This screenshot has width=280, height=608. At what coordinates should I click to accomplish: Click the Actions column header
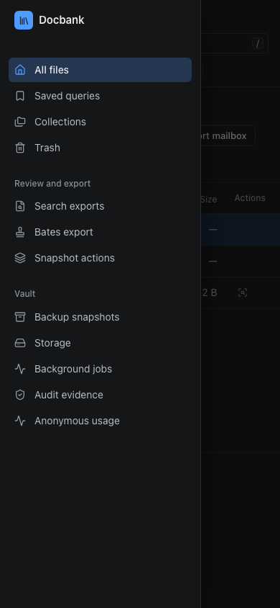(x=250, y=198)
